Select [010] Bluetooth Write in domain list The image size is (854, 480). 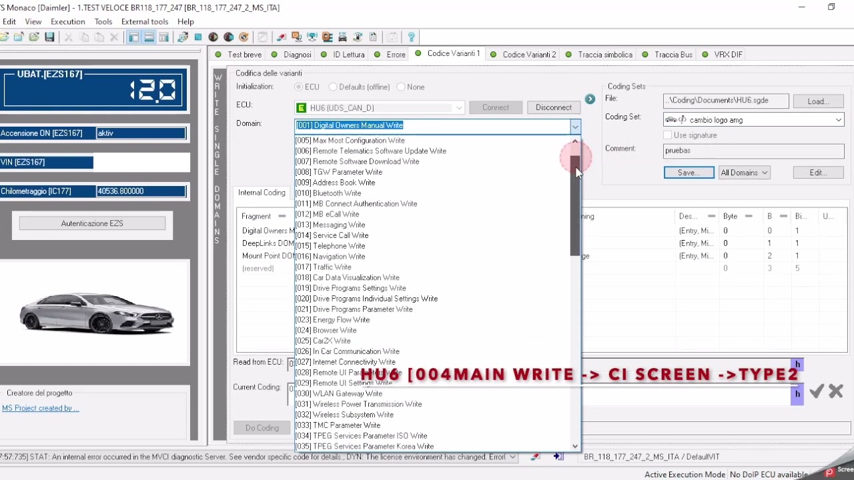coord(433,193)
